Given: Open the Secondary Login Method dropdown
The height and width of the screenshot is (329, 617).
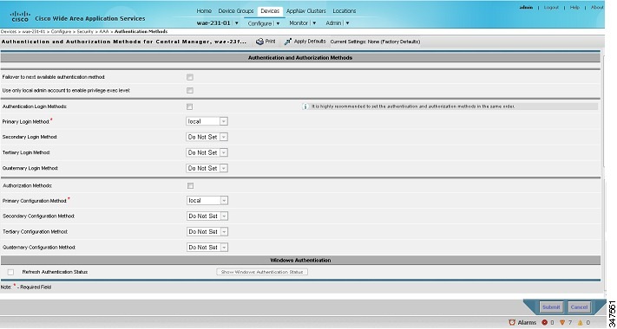Looking at the screenshot, I should (207, 137).
